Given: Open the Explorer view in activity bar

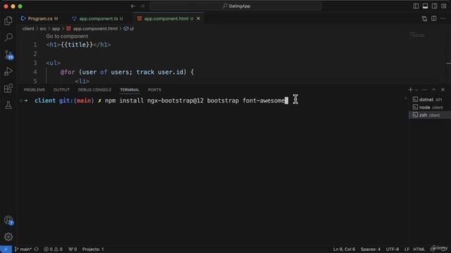Looking at the screenshot, I should [8, 20].
